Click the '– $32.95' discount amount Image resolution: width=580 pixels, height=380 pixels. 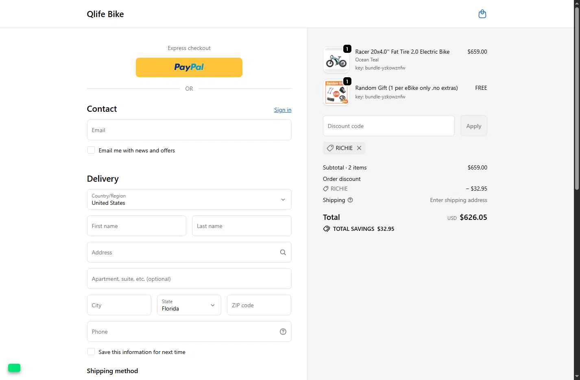click(x=476, y=189)
